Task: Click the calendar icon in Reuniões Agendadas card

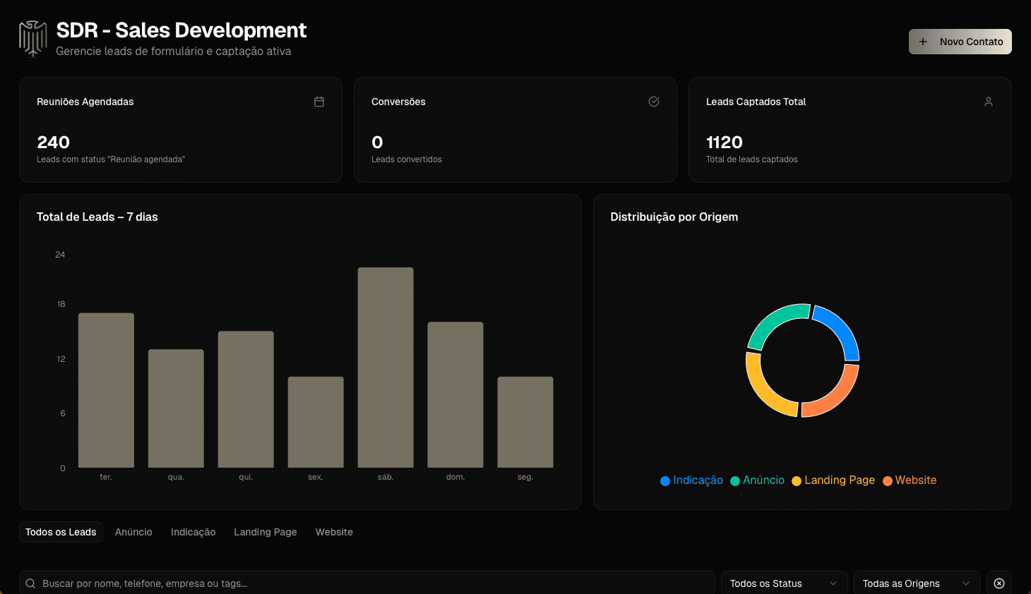Action: pyautogui.click(x=319, y=102)
